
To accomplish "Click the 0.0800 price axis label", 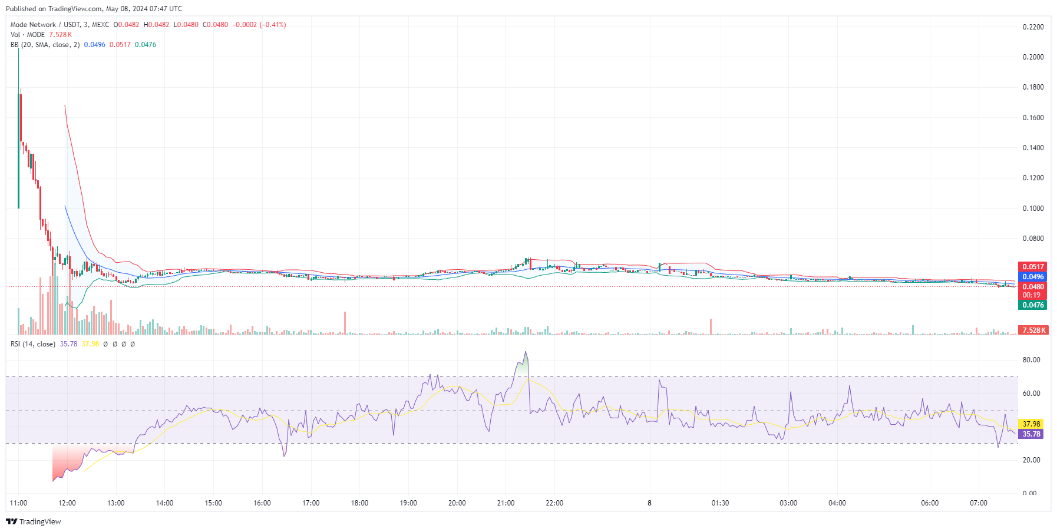I will click(x=1033, y=239).
